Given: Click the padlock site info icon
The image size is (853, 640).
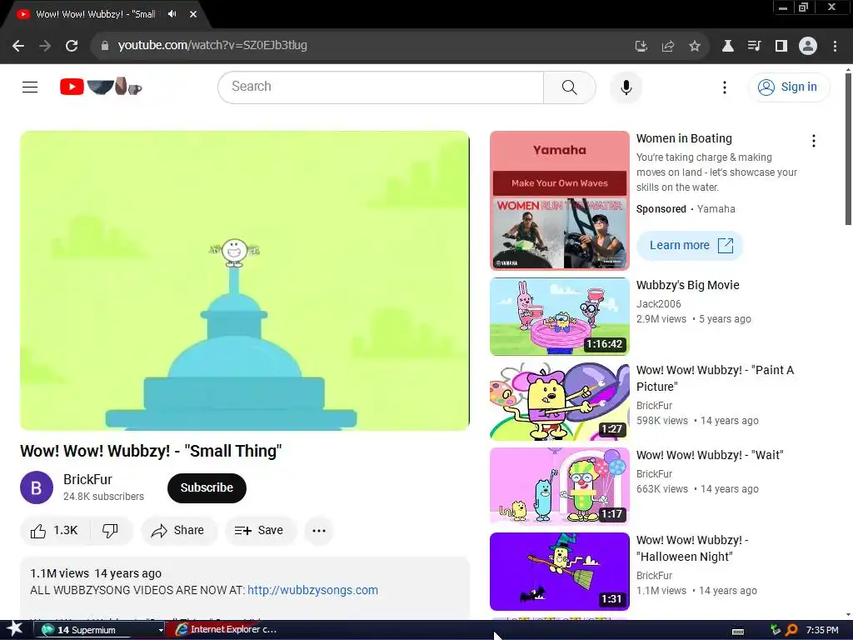Looking at the screenshot, I should [x=105, y=46].
